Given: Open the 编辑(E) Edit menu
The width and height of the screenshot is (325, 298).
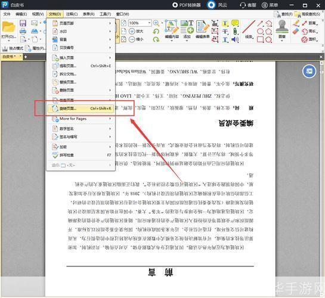Looking at the screenshot, I should pyautogui.click(x=21, y=14).
